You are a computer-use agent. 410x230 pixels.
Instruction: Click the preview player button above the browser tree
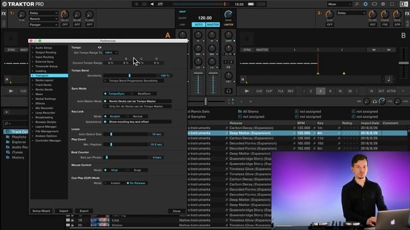pos(6,112)
